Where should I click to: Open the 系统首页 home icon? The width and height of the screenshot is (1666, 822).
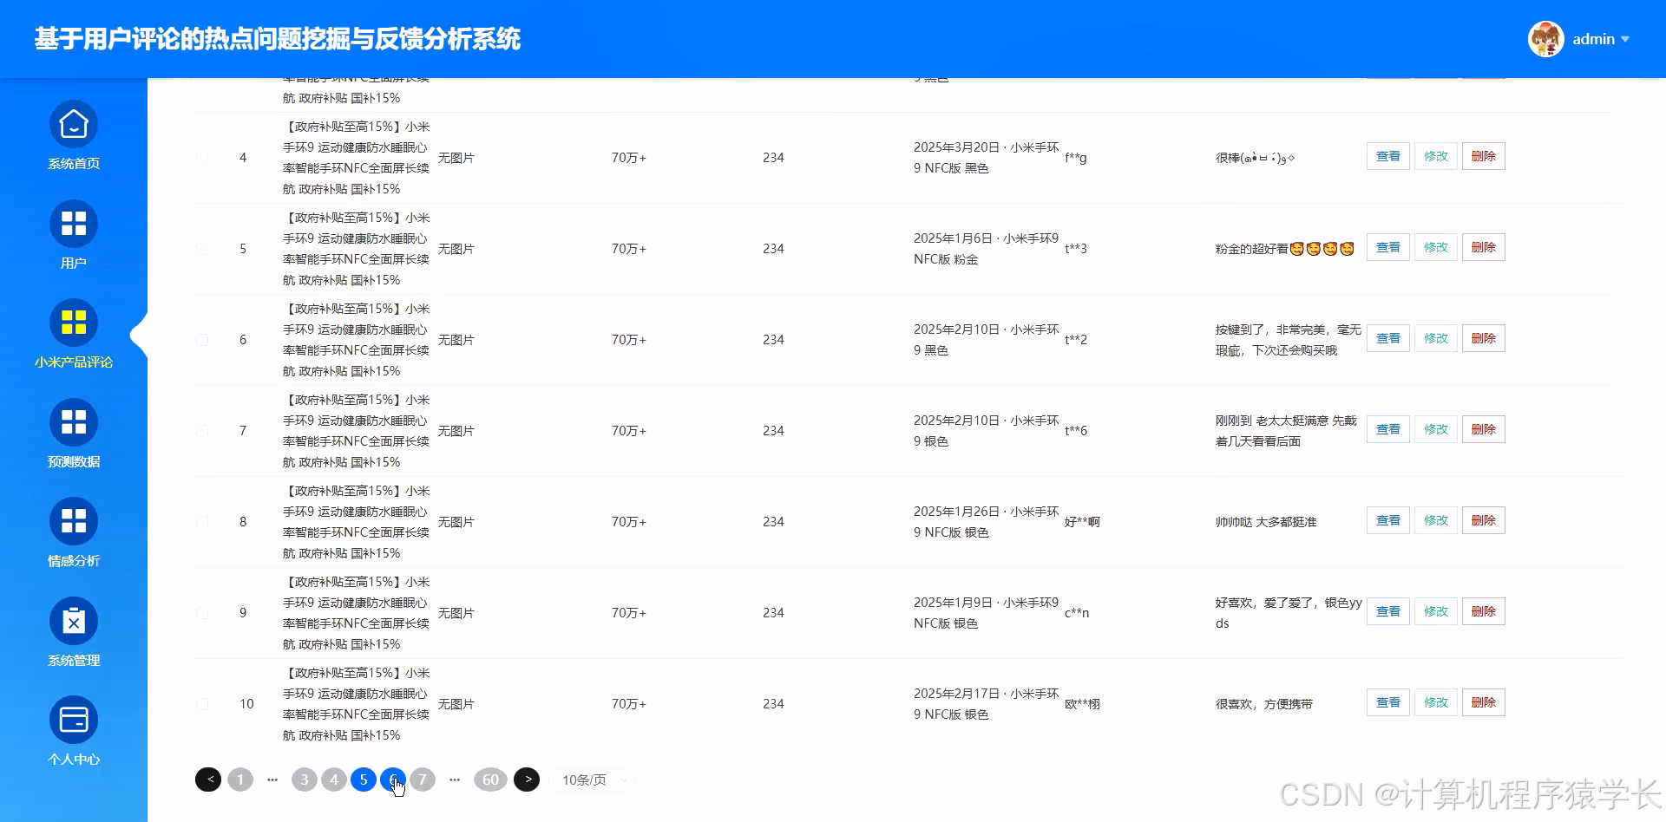73,124
